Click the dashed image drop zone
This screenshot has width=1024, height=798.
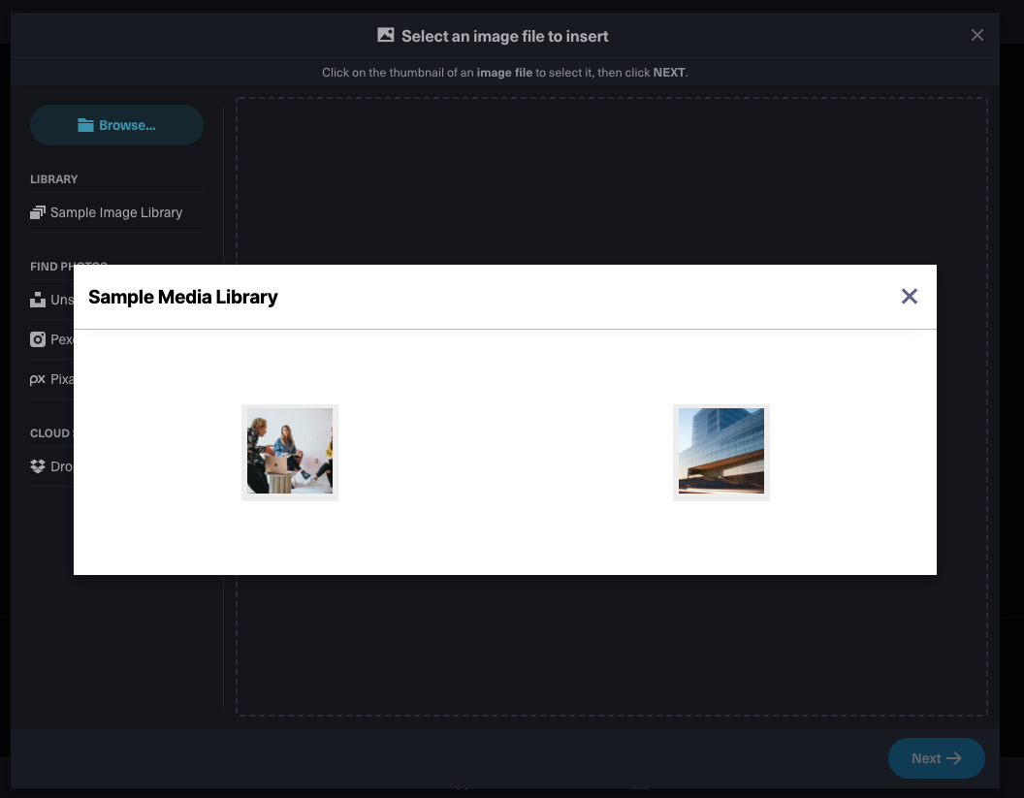tap(612, 650)
